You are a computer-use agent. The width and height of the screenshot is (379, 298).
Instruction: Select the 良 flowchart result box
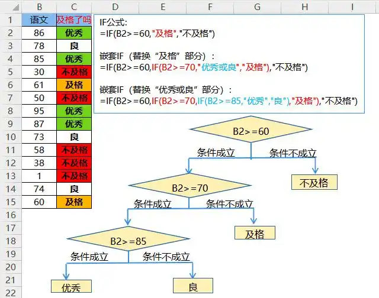click(x=193, y=286)
